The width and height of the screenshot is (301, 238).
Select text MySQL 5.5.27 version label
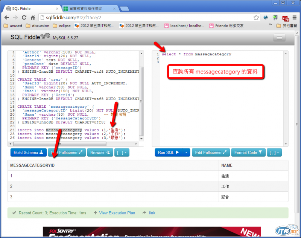point(65,38)
